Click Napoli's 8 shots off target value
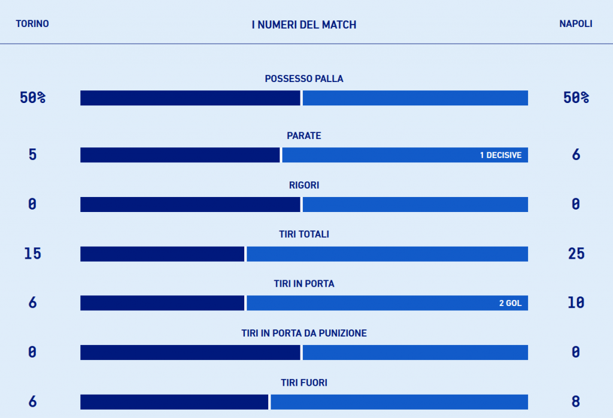This screenshot has width=613, height=418. coord(576,402)
